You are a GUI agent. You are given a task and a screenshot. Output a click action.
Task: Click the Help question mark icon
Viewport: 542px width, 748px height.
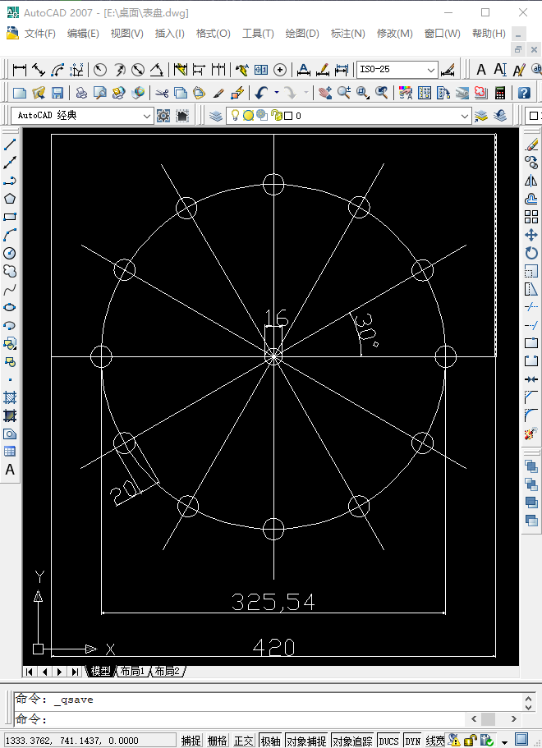(x=524, y=93)
